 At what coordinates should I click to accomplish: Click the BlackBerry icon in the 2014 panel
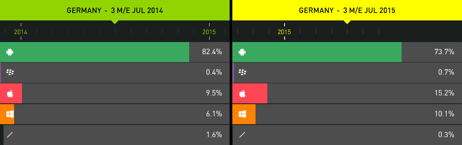10,72
